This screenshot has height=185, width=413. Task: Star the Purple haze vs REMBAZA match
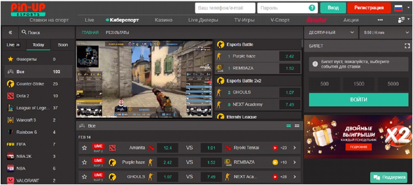(x=84, y=162)
